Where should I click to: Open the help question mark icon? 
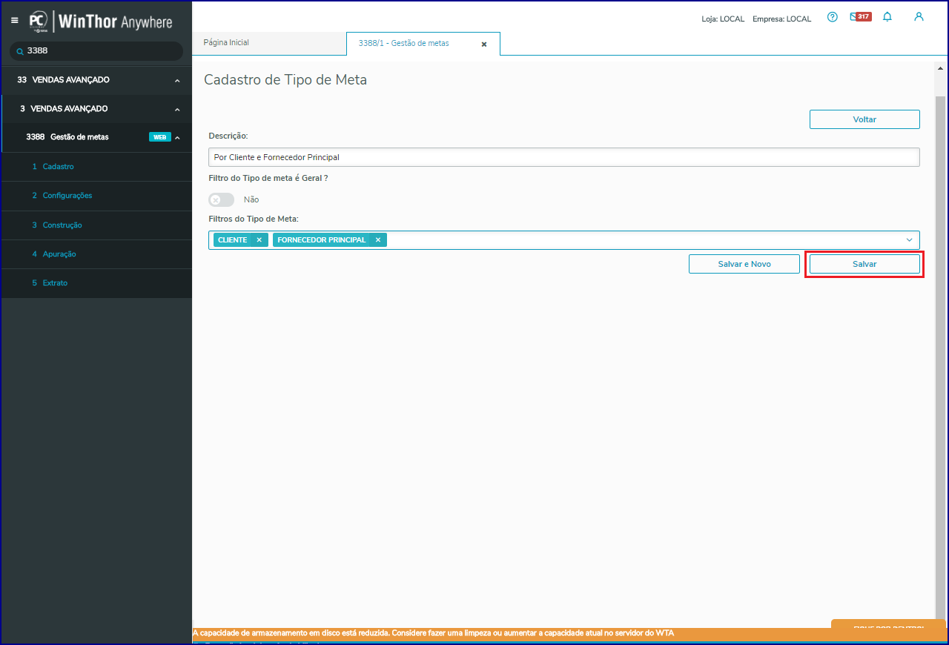pos(833,17)
